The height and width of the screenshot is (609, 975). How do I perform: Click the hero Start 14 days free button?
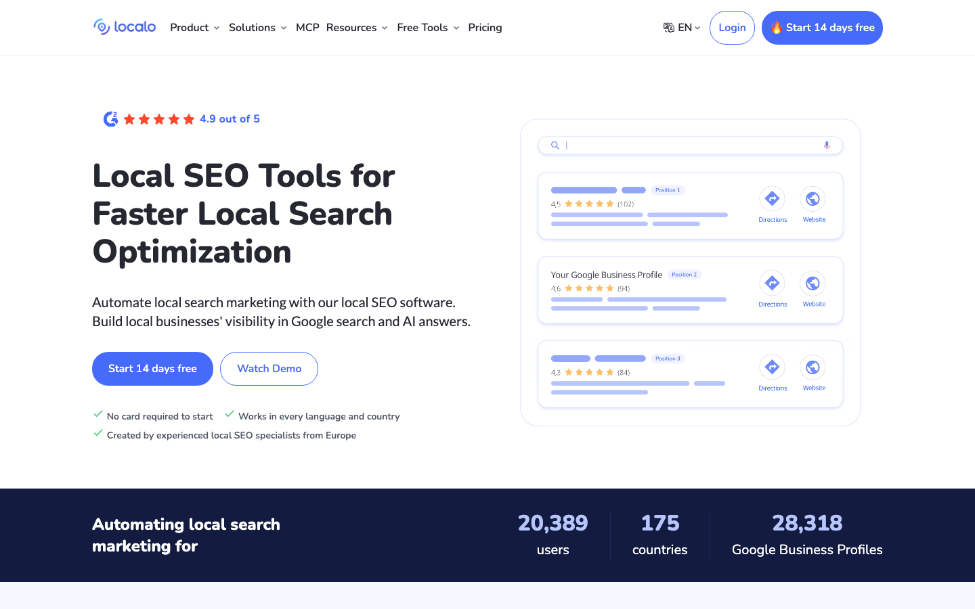pos(152,369)
